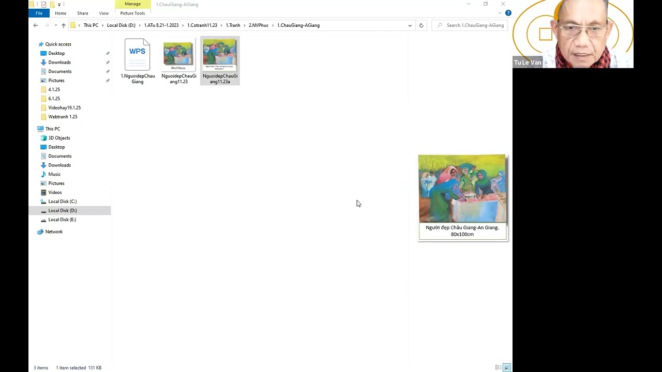
Task: Open Pictures under This PC
Action: tap(56, 183)
